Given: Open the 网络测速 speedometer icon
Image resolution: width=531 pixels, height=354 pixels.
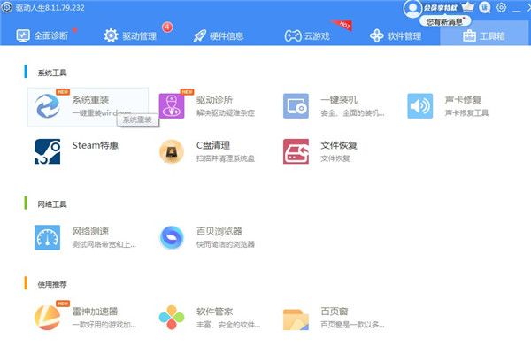Looking at the screenshot, I should pos(48,237).
